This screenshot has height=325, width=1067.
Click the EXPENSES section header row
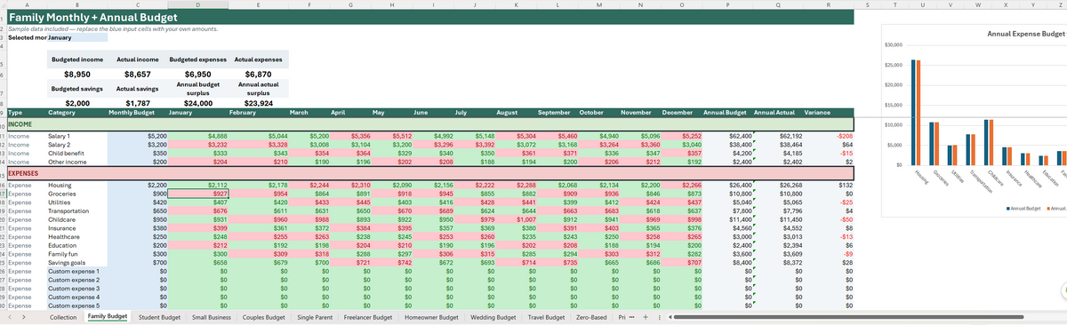tap(431, 173)
